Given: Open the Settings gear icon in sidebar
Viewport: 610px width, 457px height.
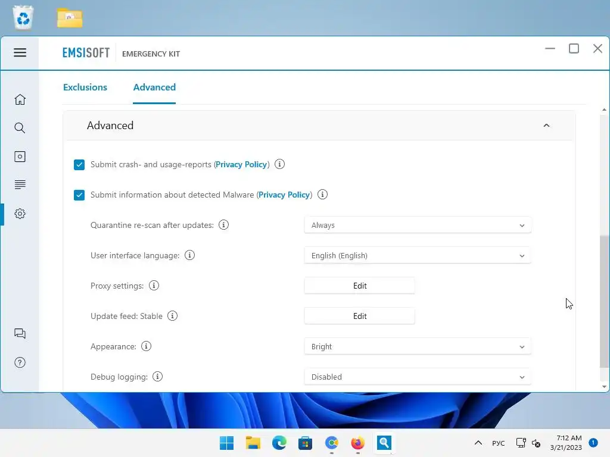Looking at the screenshot, I should [20, 214].
